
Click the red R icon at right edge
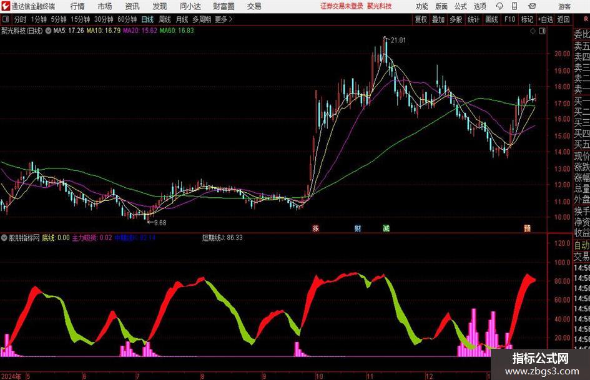coord(586,19)
